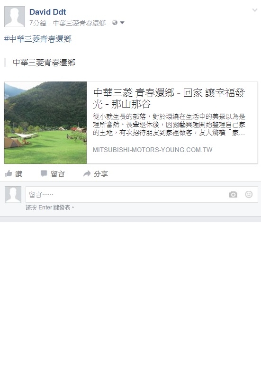Open the article titled 中華三菱 青春還鄉 - 回家
261x388 pixels.
[169, 99]
